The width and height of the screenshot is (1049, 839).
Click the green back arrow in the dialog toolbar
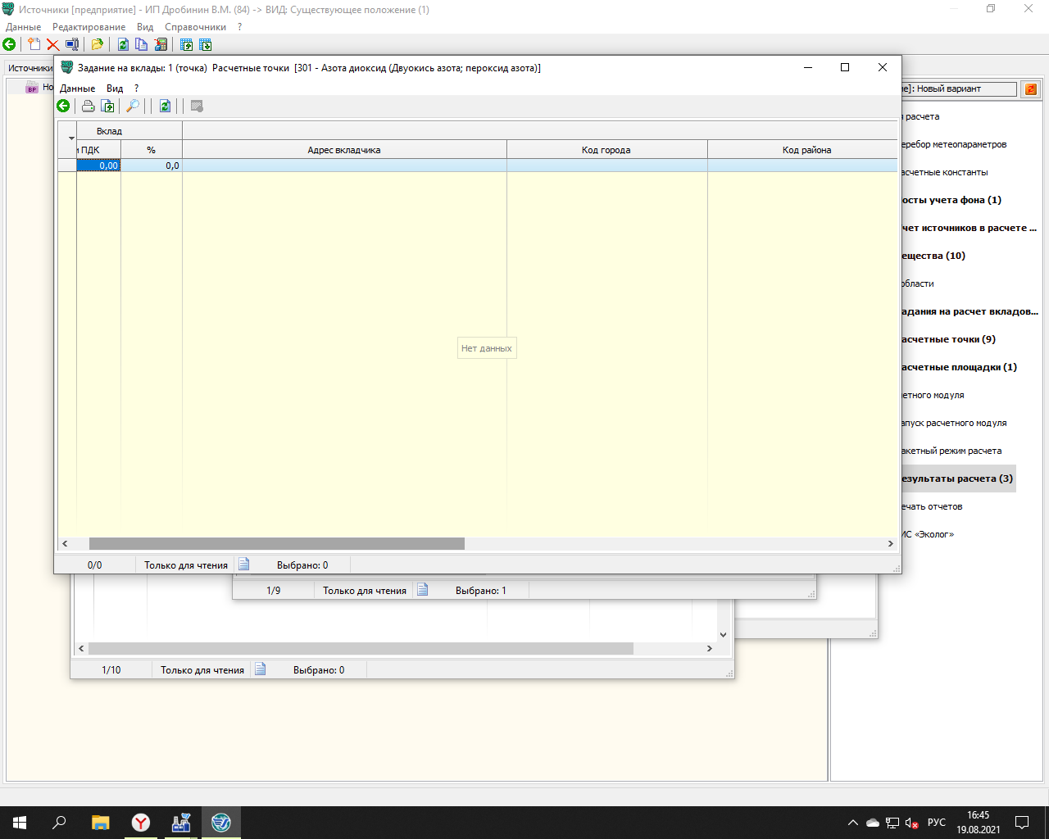(63, 107)
